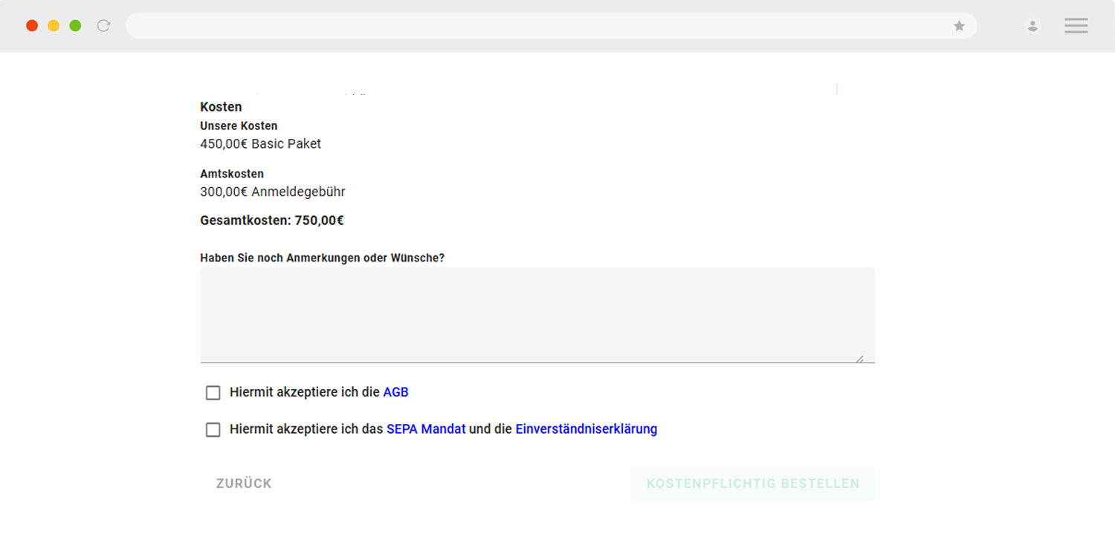Click the 'Unsere Kosten' label
Image resolution: width=1115 pixels, height=557 pixels.
239,126
